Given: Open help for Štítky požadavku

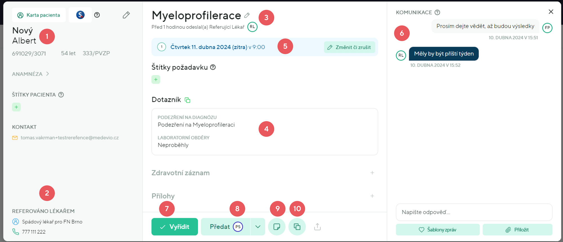Looking at the screenshot, I should coord(213,67).
